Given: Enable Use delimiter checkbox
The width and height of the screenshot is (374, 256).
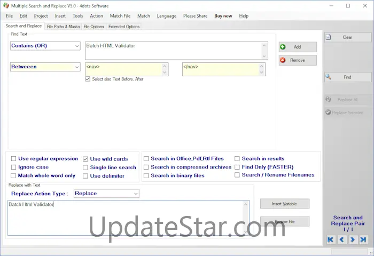Looking at the screenshot, I should 85,176.
